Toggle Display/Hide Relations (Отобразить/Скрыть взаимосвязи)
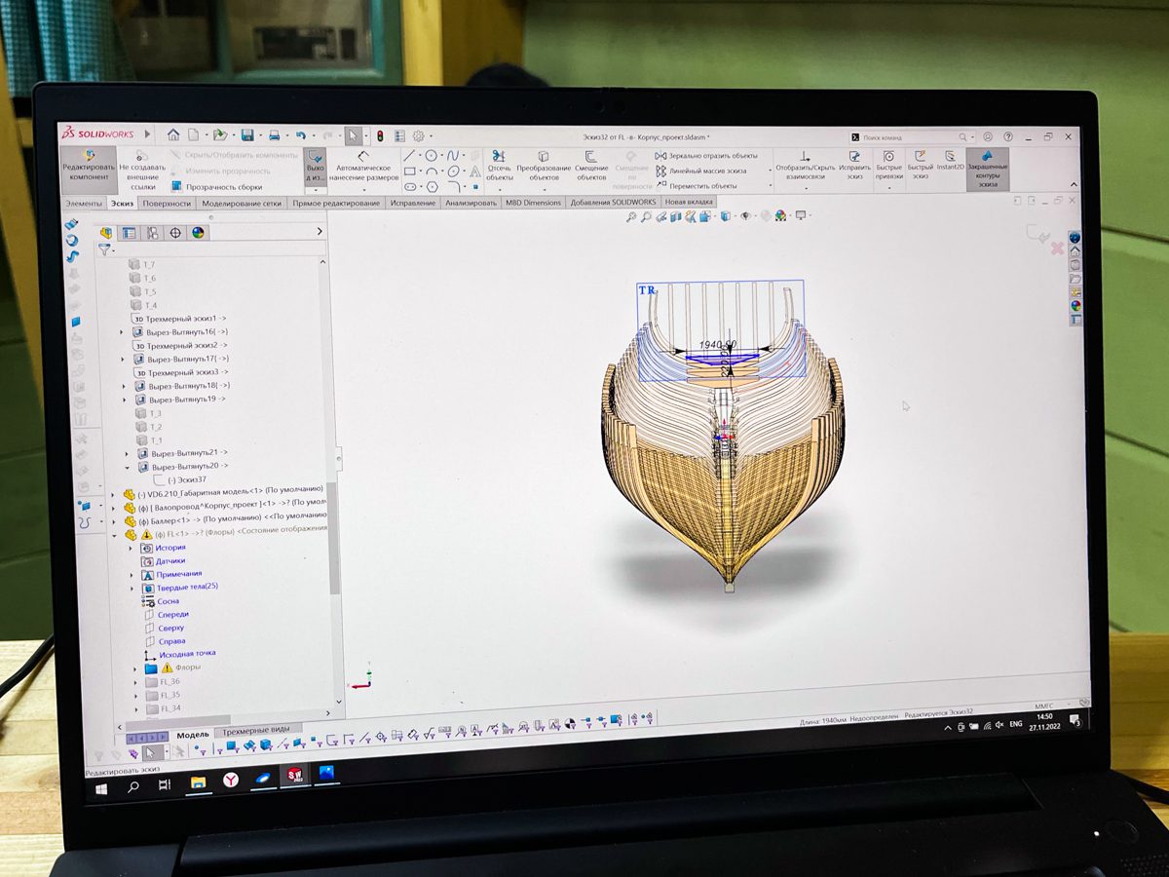 805,164
